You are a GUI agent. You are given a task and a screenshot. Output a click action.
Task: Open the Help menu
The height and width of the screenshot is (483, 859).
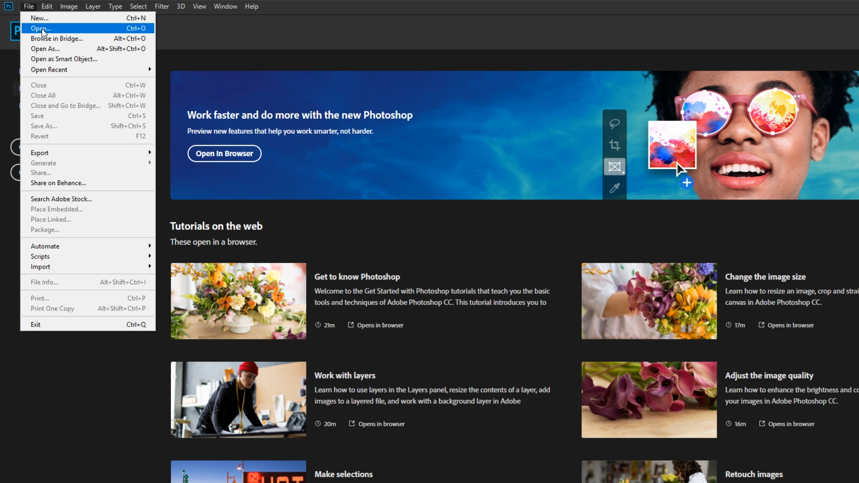pos(251,6)
